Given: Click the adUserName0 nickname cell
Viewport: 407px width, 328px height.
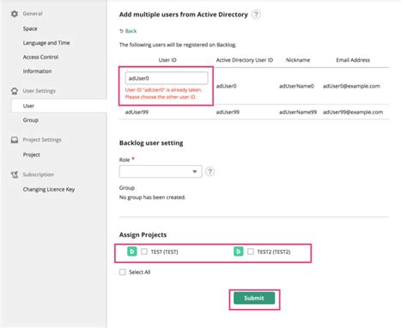Looking at the screenshot, I should [296, 86].
